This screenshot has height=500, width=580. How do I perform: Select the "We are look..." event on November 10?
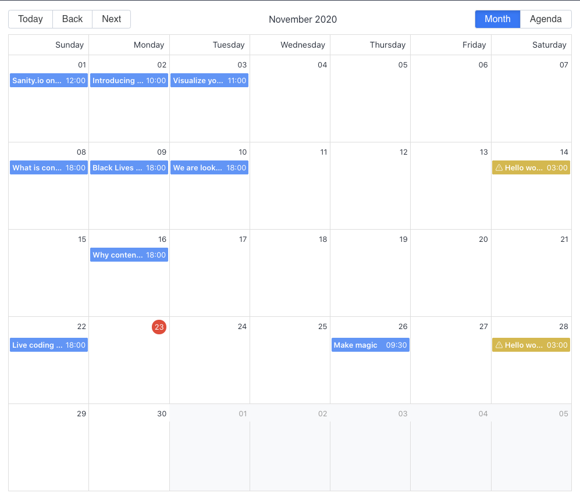click(x=209, y=167)
